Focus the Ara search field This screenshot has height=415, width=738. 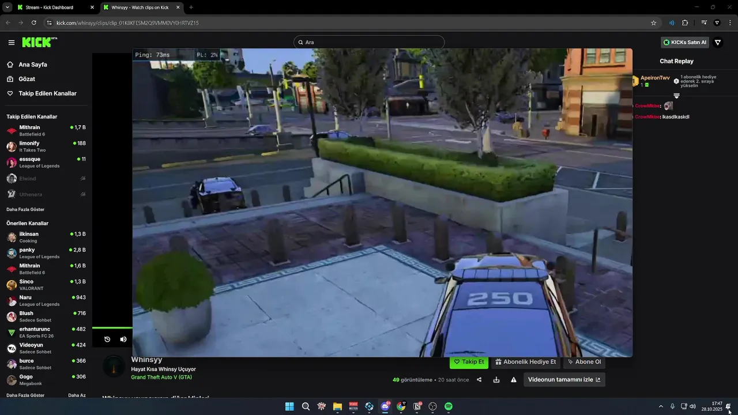(x=369, y=42)
